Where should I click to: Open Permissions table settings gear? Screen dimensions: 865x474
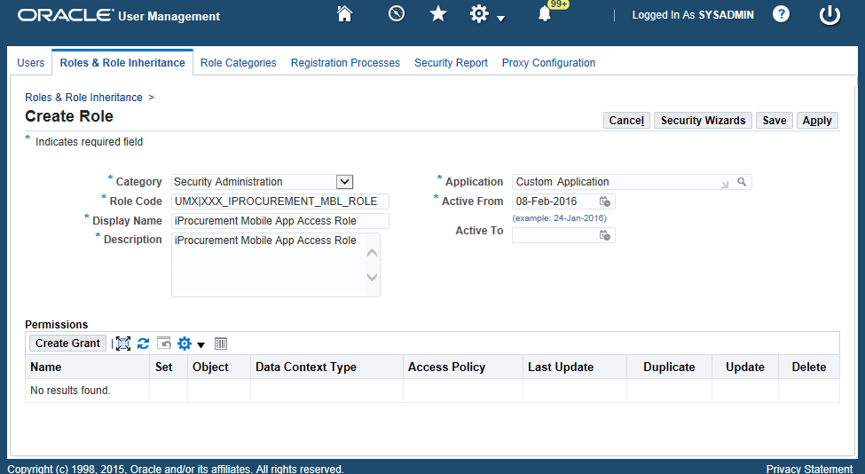coord(185,344)
